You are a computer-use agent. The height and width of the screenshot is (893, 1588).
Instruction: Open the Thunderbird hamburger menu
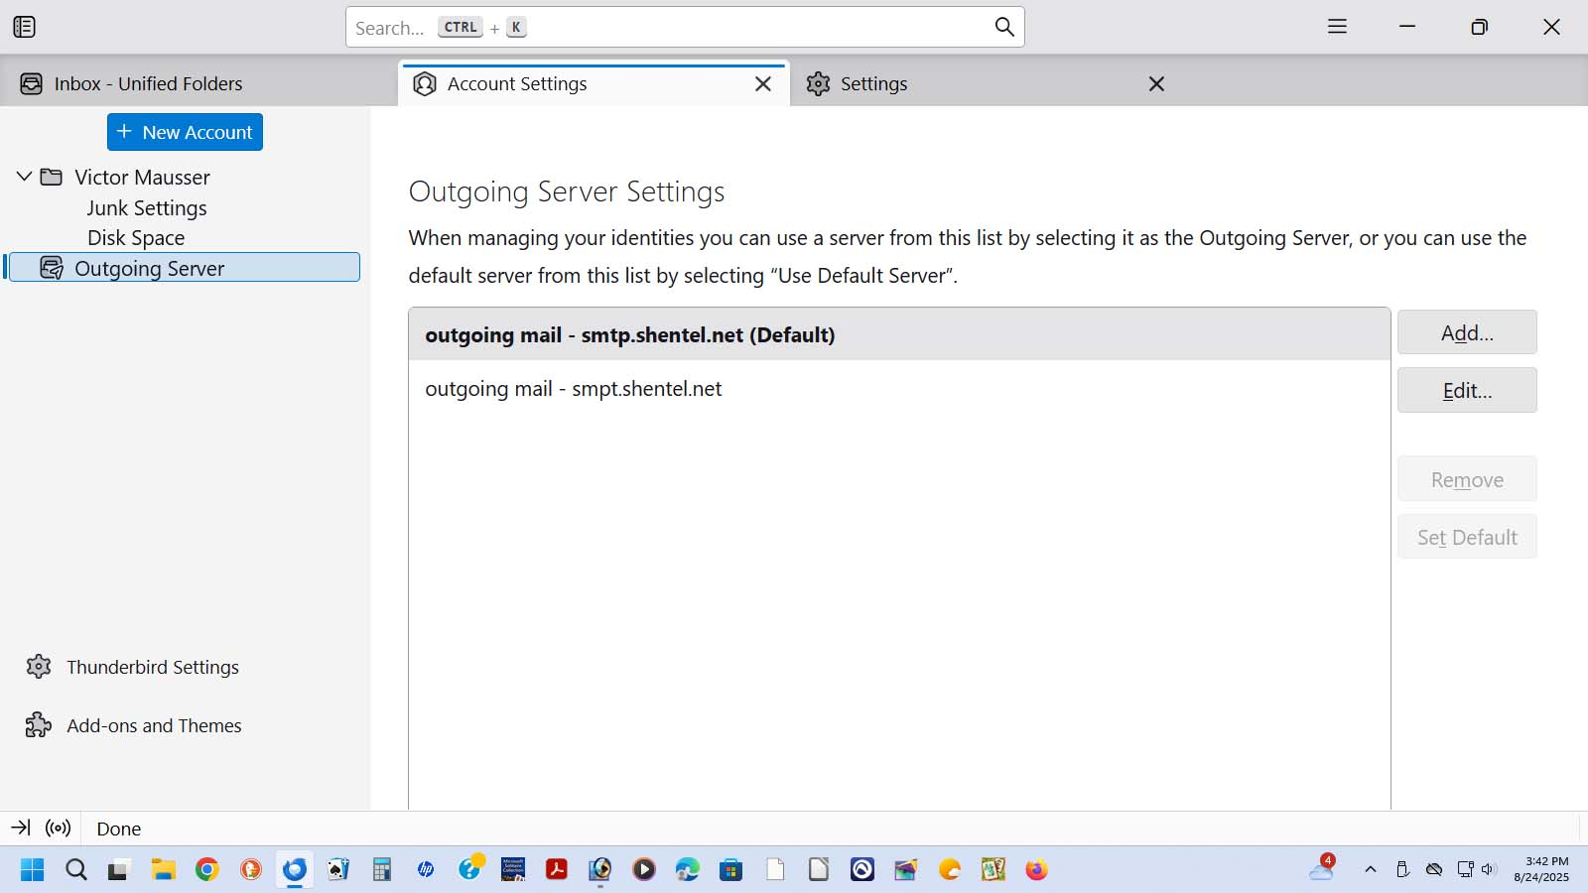pos(1337,27)
